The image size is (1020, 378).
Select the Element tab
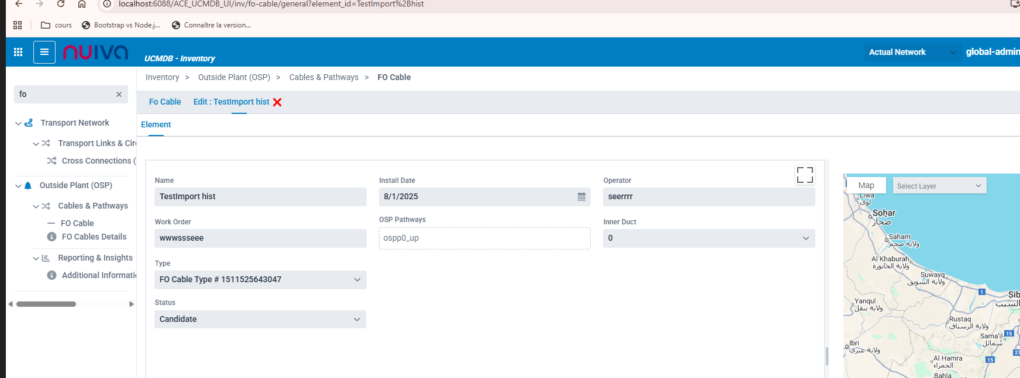(156, 124)
